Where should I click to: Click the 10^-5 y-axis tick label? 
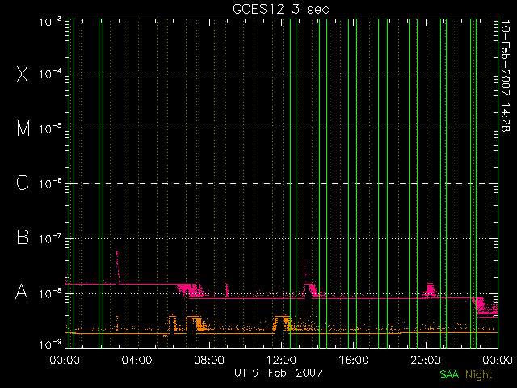coord(50,129)
